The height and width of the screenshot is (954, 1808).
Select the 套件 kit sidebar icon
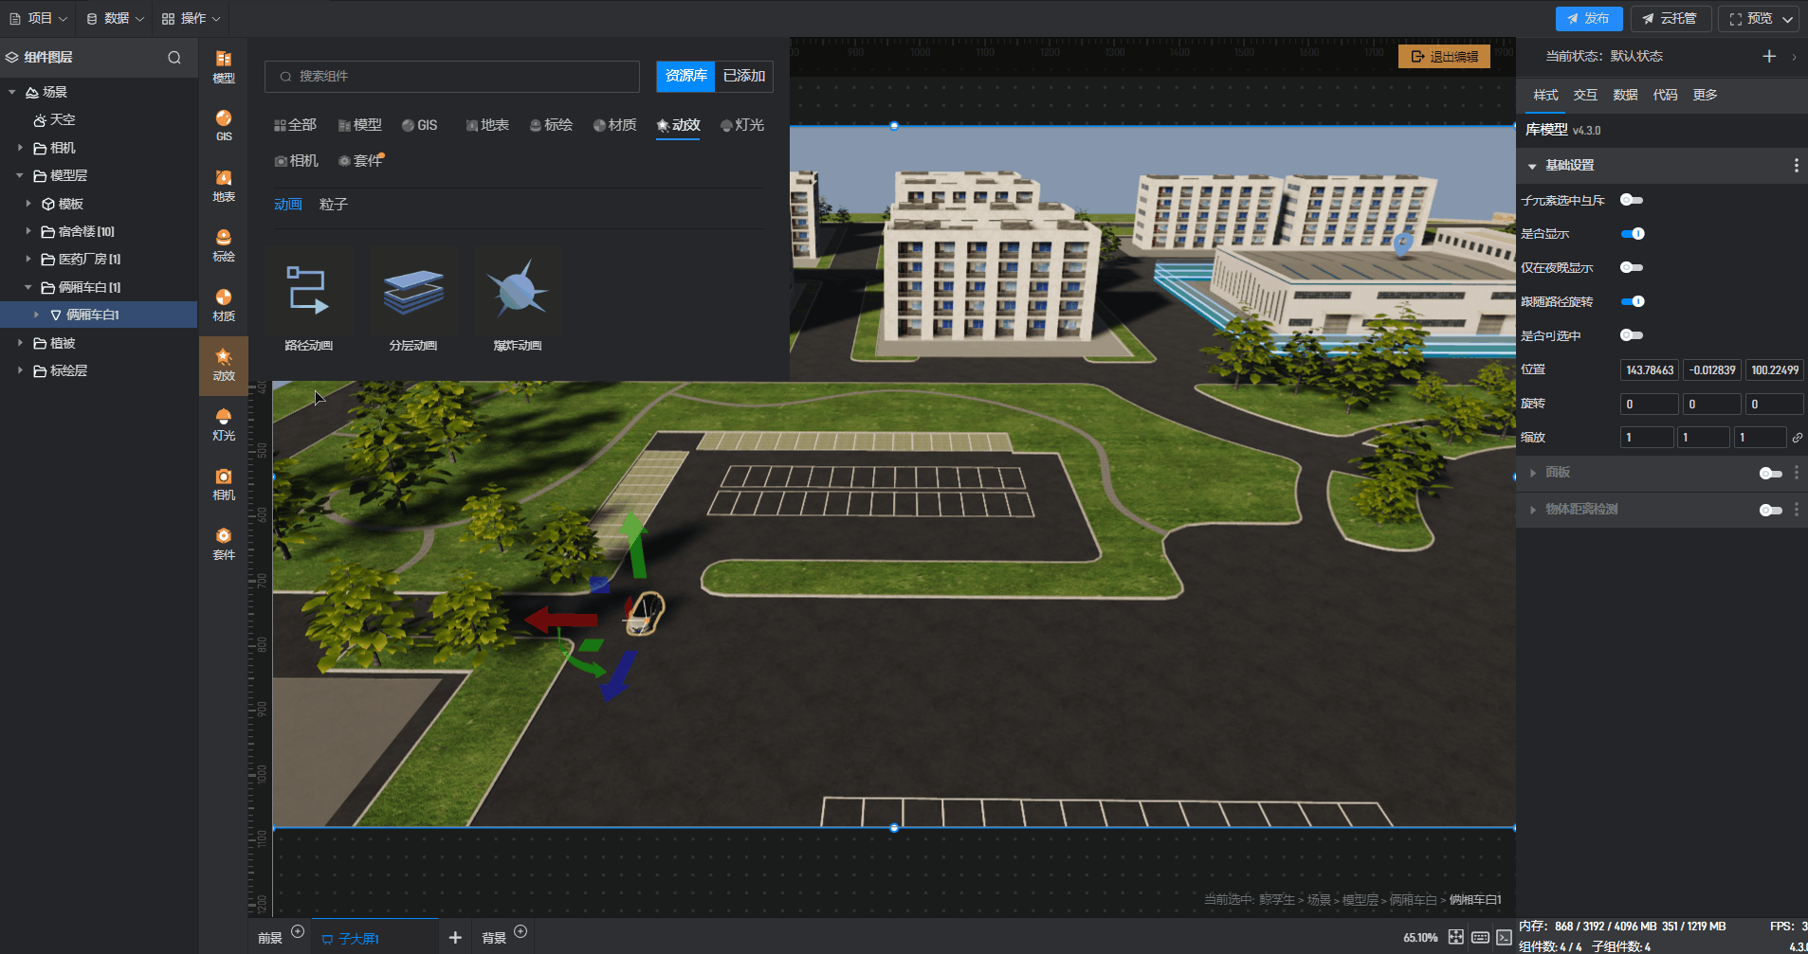pyautogui.click(x=224, y=543)
